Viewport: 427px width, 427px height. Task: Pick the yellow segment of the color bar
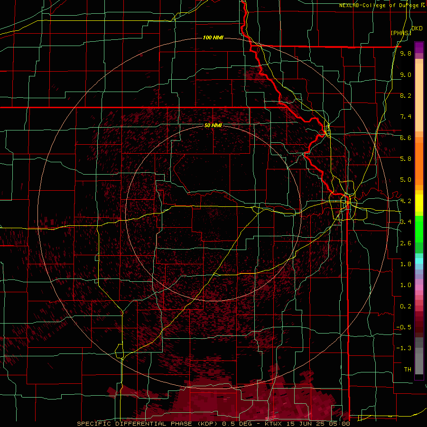click(x=419, y=203)
